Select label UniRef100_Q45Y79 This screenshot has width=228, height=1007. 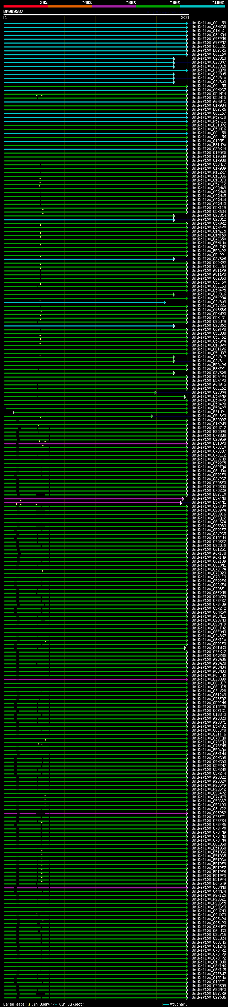coord(208,597)
